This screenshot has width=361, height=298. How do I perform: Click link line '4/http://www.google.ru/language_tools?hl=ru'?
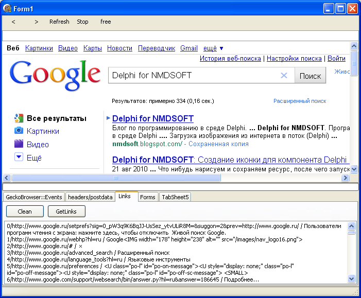click(98, 259)
